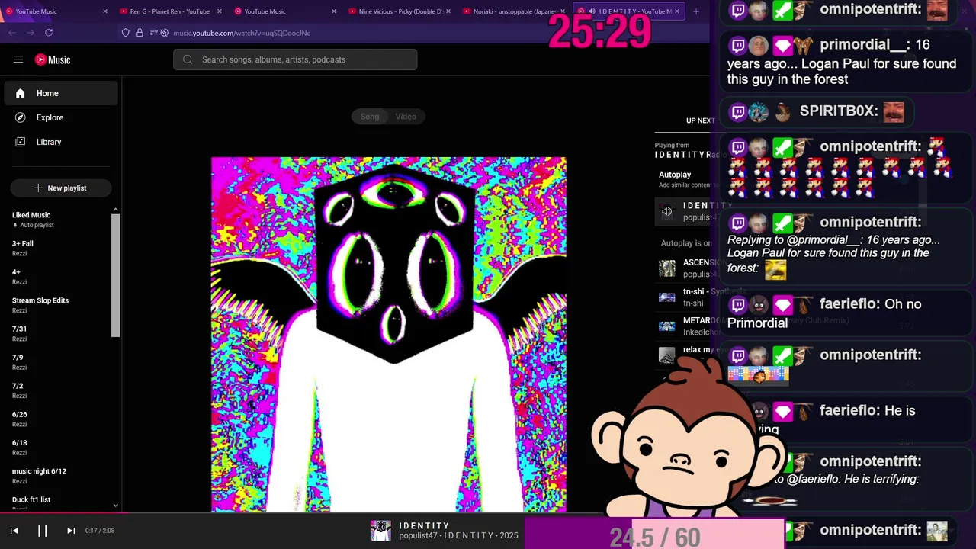Image resolution: width=976 pixels, height=549 pixels.
Task: Open the hamburger guide menu
Action: pyautogui.click(x=18, y=59)
